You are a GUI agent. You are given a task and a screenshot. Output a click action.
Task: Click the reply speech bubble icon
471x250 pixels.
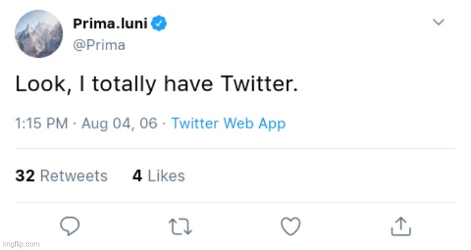point(69,226)
